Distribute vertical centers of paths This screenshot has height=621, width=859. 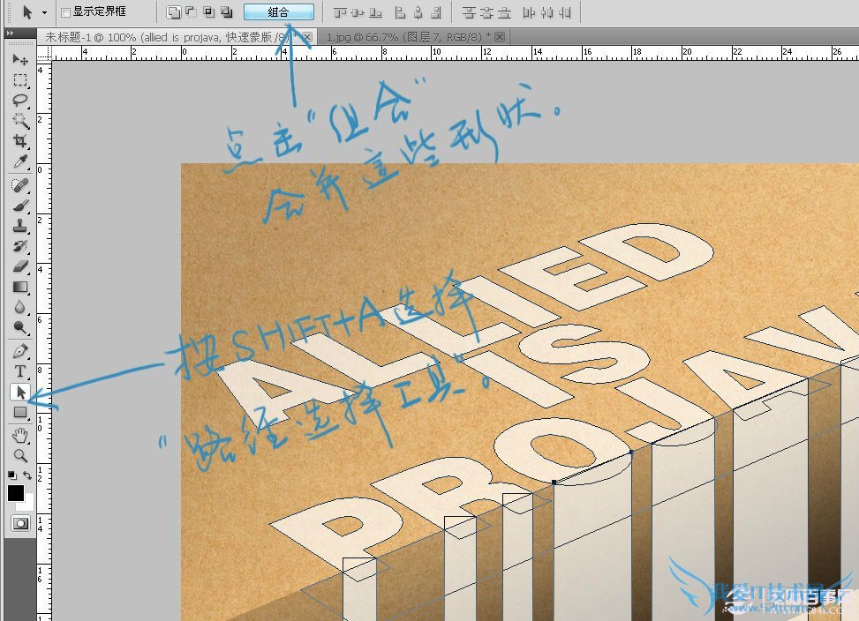486,12
